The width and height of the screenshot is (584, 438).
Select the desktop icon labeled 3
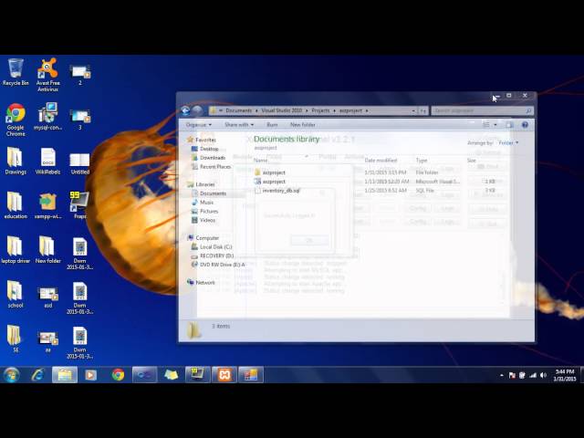79,120
